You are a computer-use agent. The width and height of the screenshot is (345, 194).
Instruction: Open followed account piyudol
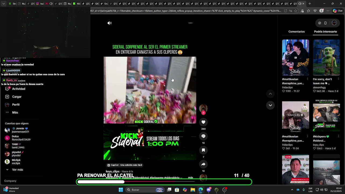pos(18,154)
